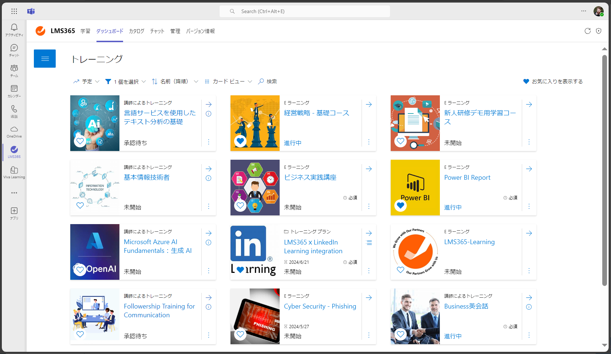611x354 pixels.
Task: Expand the 名前（降順）sort dropdown
Action: [175, 81]
